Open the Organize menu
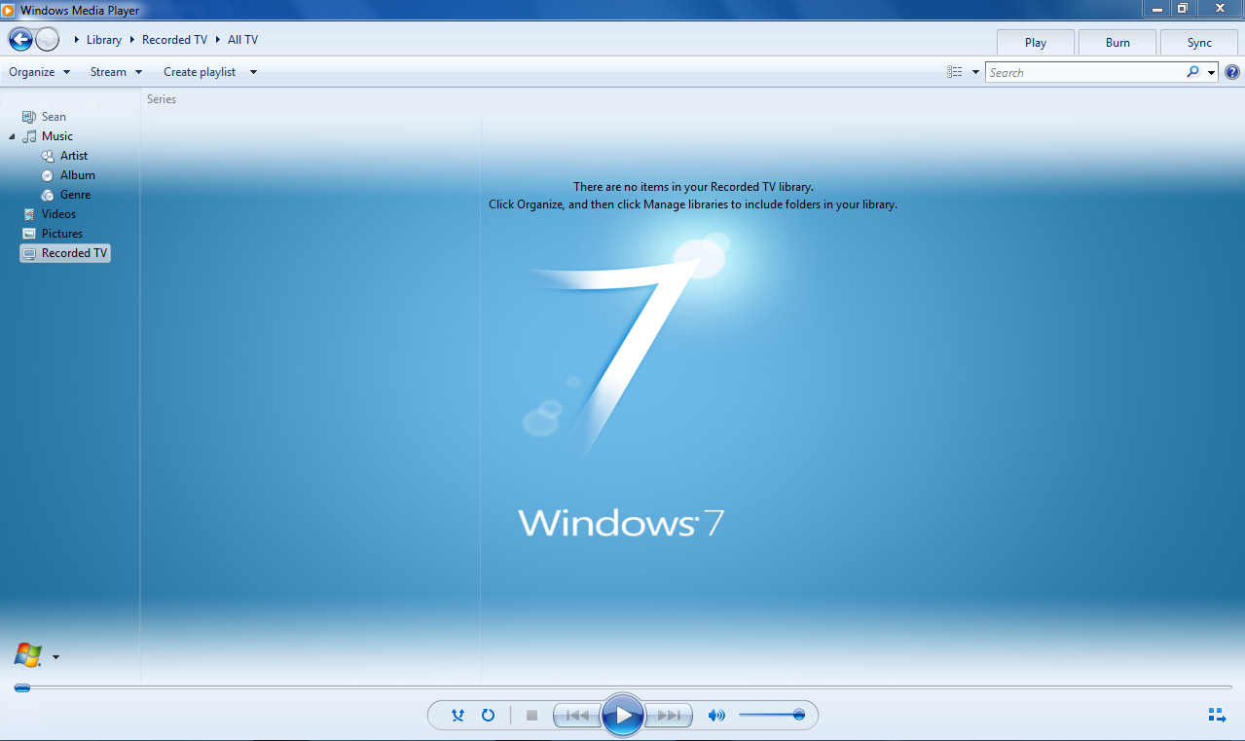 [x=40, y=72]
